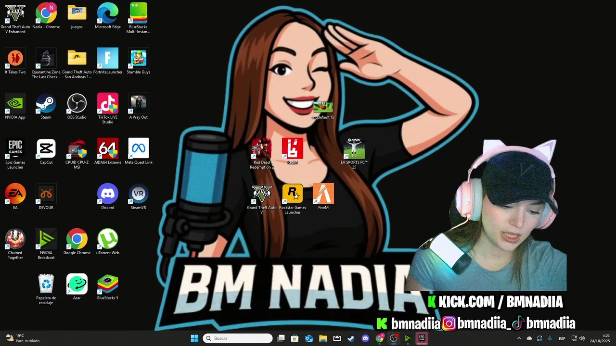The image size is (616, 346).
Task: Launch AIDA64 Extreme
Action: (108, 152)
